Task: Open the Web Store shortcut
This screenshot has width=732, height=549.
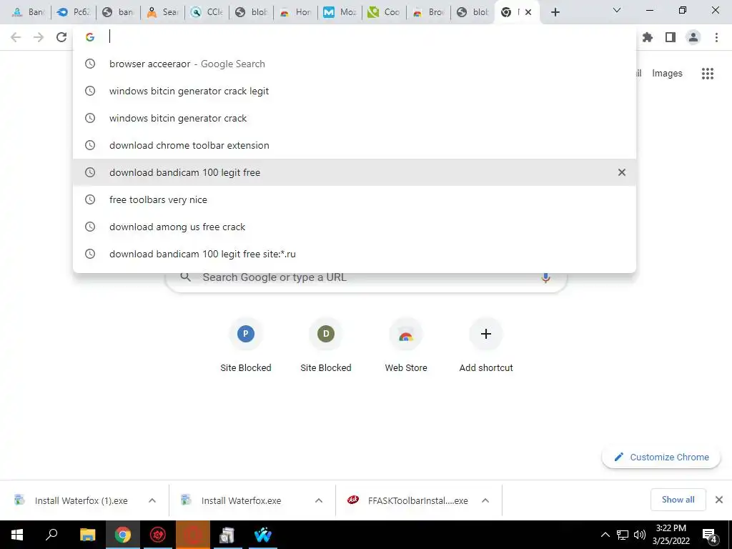Action: point(406,345)
